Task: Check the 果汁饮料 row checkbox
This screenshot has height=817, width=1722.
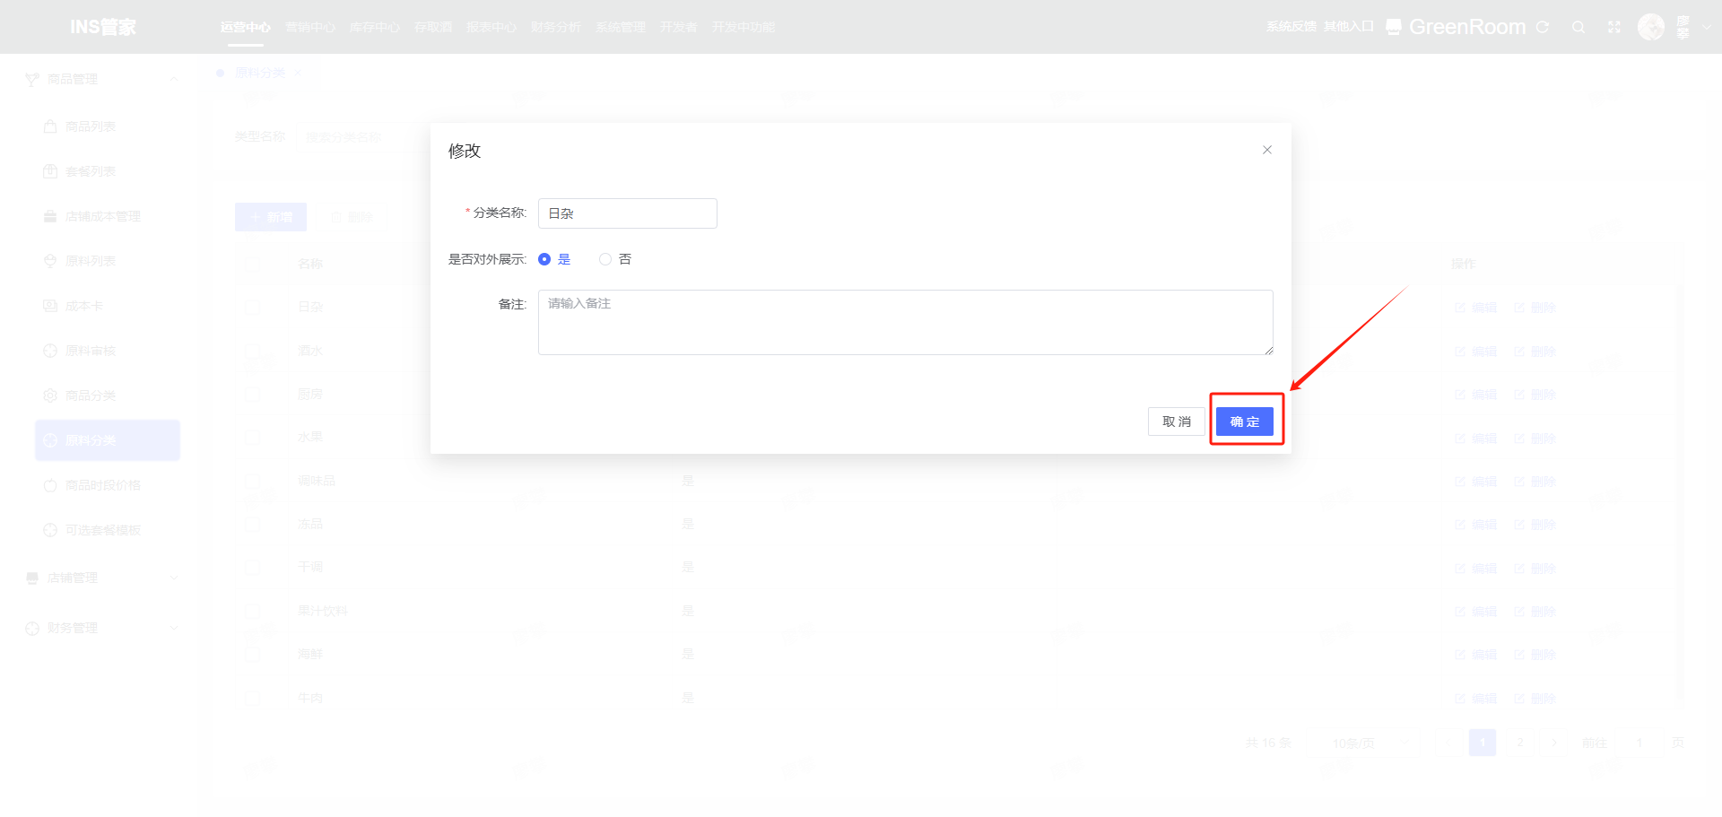Action: pyautogui.click(x=252, y=611)
